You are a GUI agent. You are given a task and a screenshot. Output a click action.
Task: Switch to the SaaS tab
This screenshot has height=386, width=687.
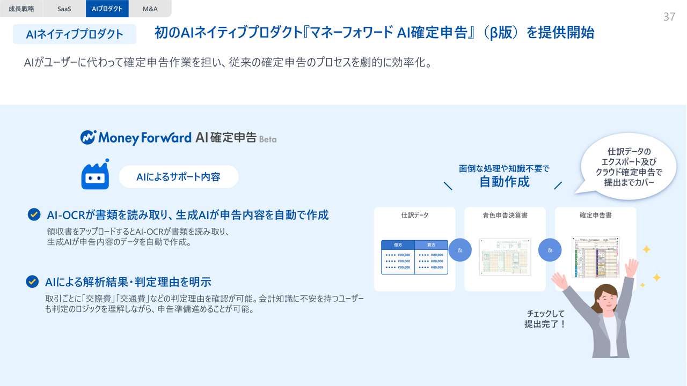pos(64,9)
